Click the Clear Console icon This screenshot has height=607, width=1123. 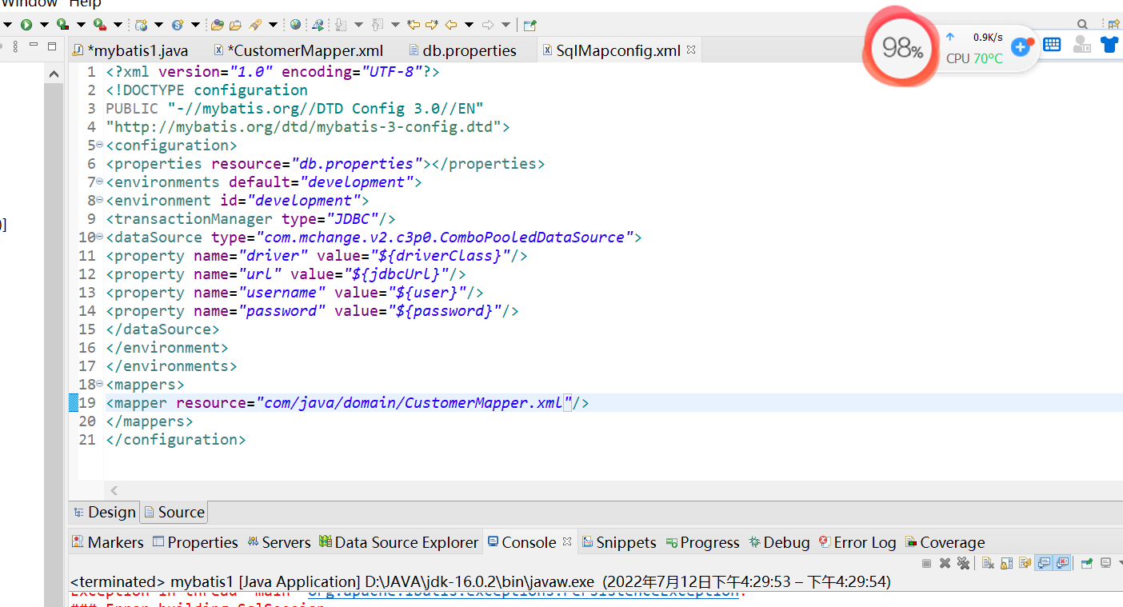click(x=988, y=563)
